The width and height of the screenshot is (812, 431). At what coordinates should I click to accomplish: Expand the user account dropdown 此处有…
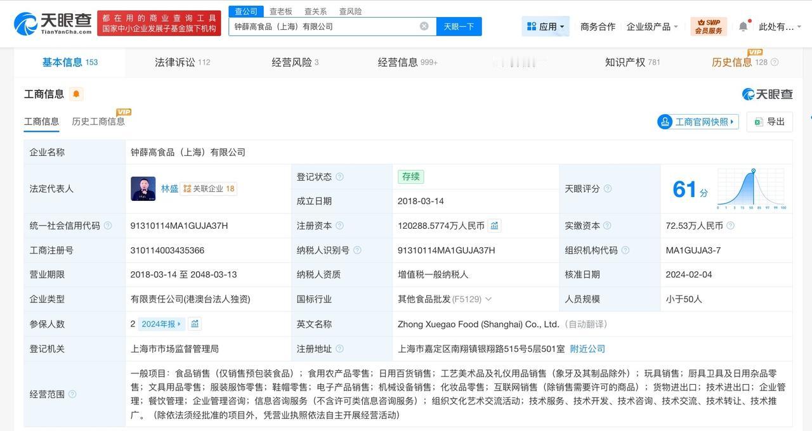pyautogui.click(x=780, y=27)
